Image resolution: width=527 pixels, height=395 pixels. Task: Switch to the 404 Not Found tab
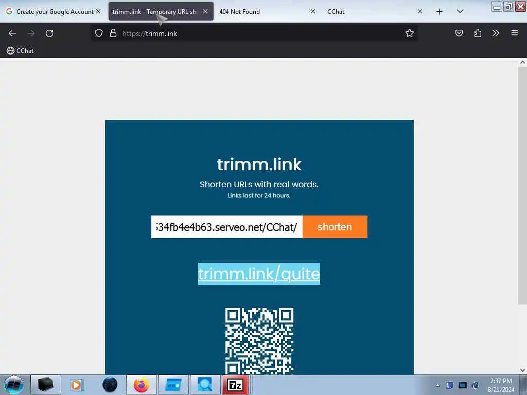click(x=268, y=12)
